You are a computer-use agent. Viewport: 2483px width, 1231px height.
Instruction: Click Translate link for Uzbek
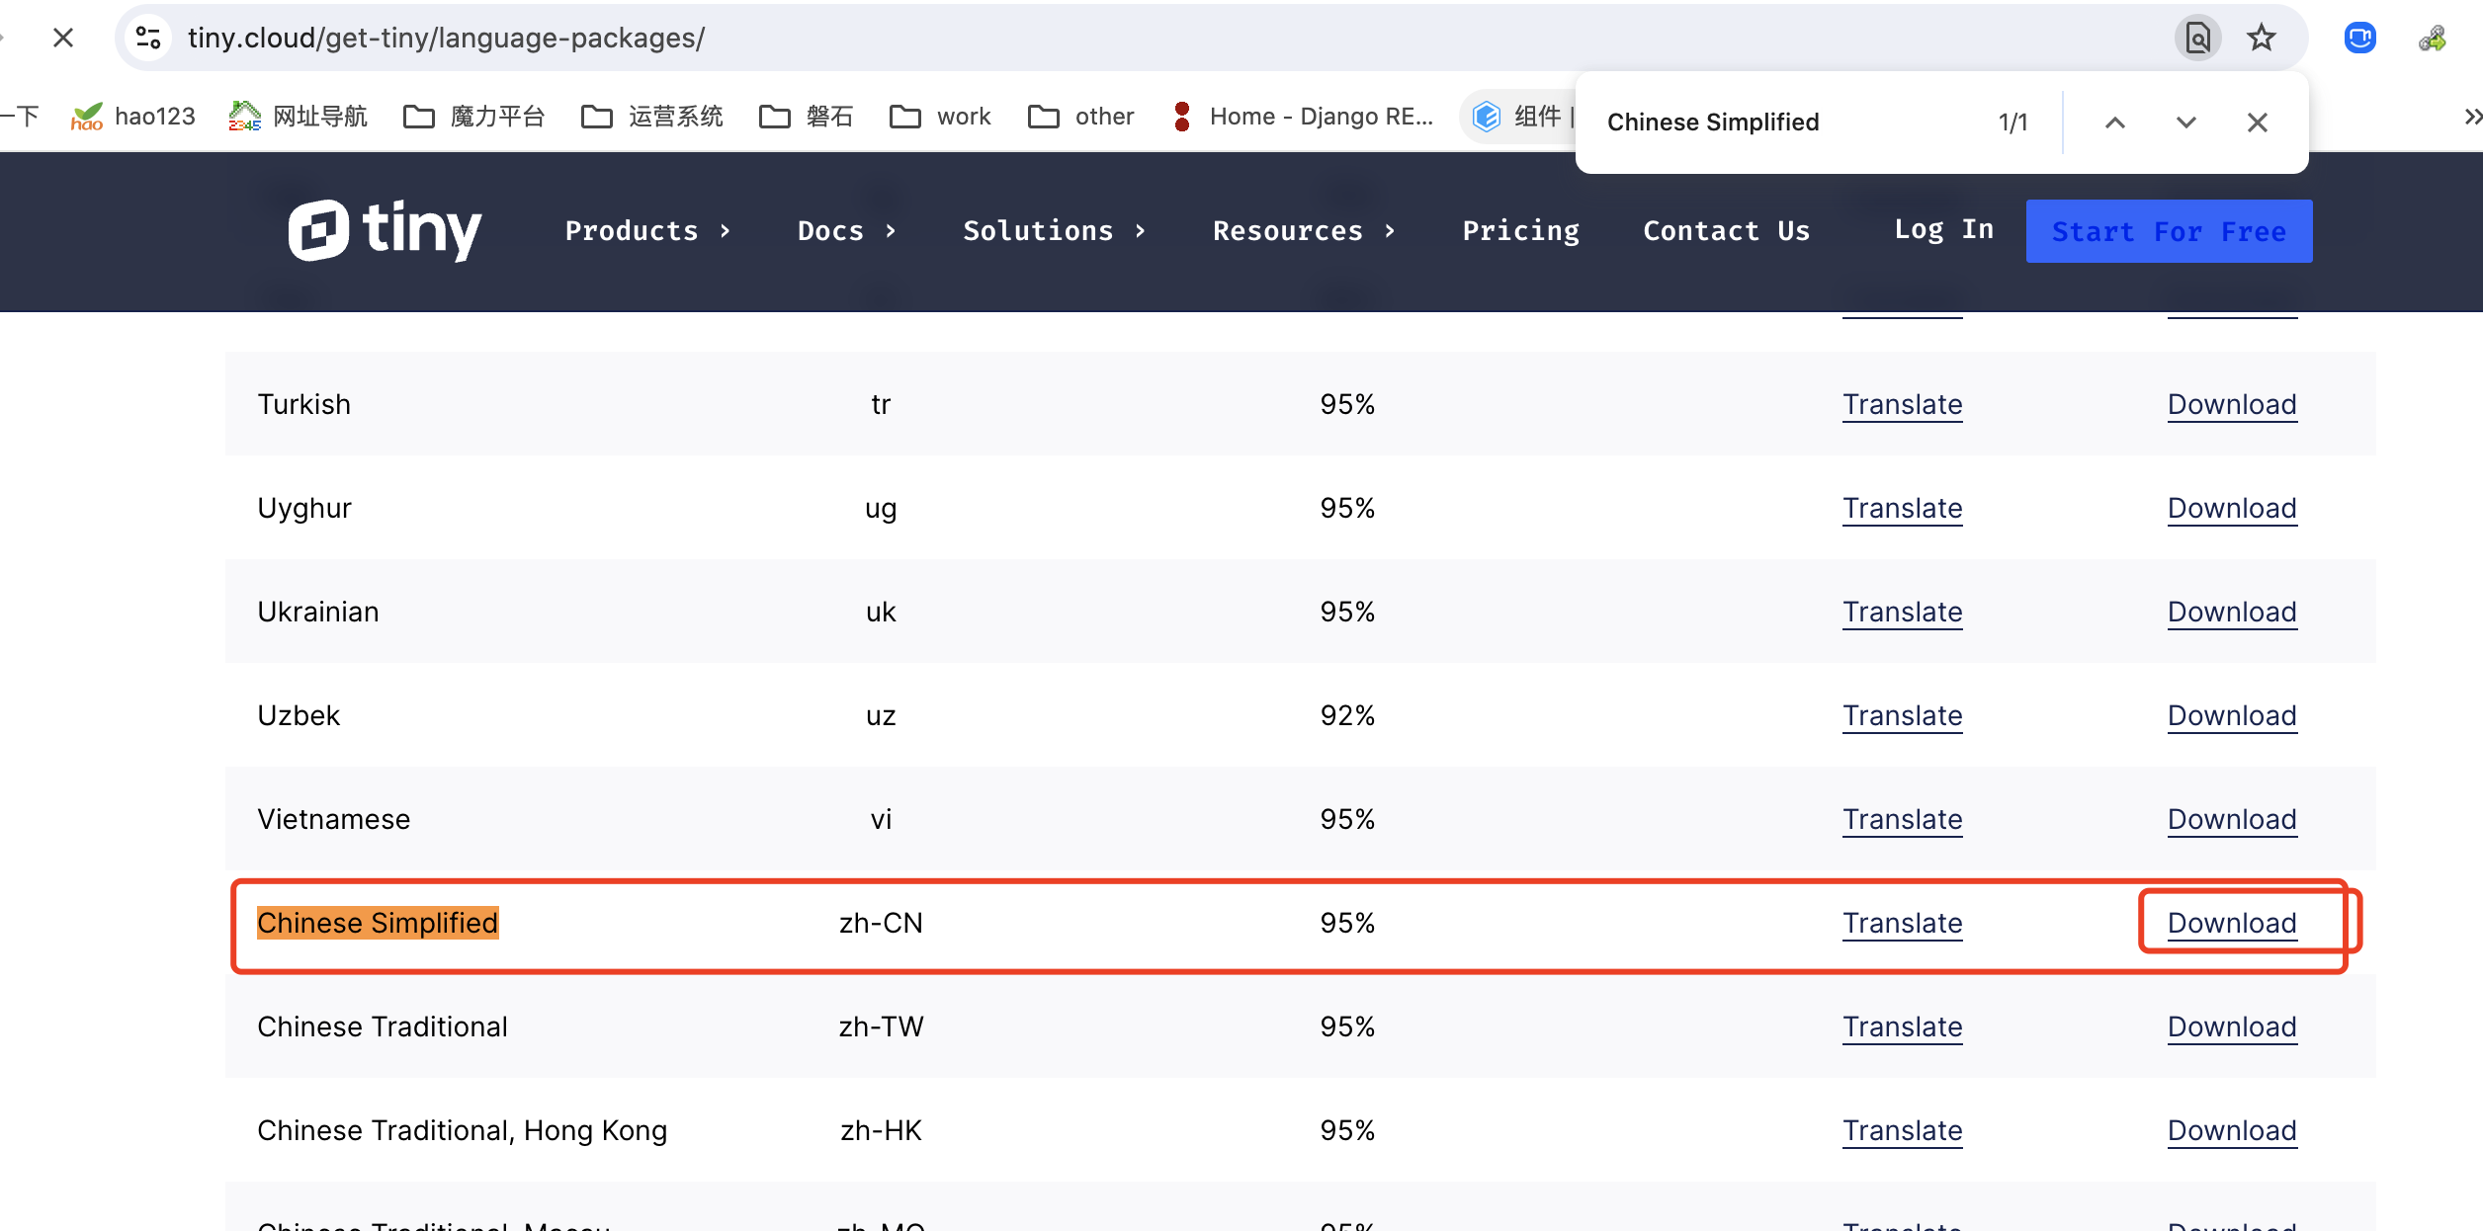tap(1902, 715)
